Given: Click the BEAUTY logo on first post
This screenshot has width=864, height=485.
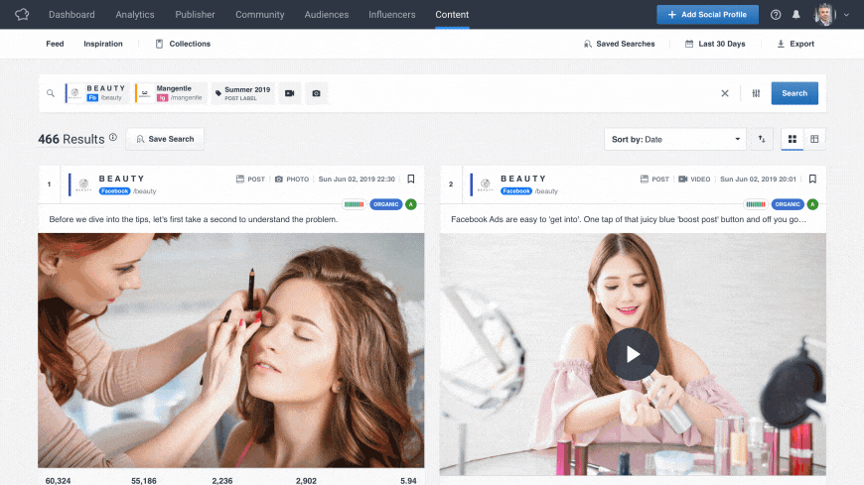Looking at the screenshot, I should [x=83, y=184].
